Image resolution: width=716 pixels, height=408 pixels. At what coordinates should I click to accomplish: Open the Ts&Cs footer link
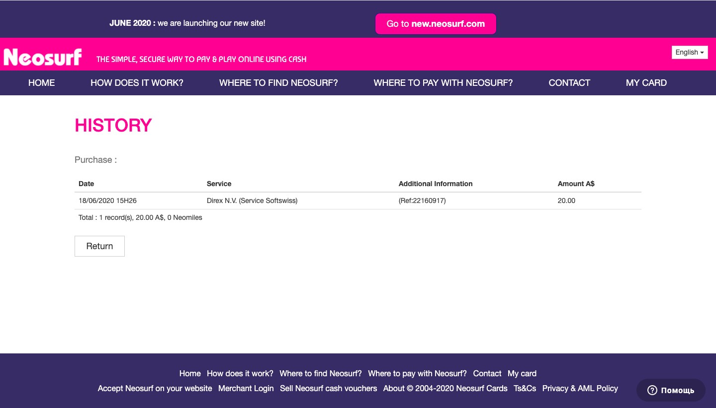pyautogui.click(x=525, y=388)
